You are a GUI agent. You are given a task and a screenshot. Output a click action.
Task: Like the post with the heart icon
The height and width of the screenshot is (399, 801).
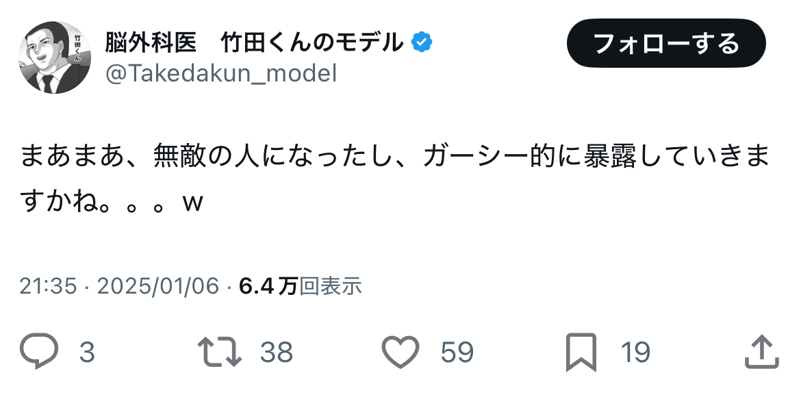tap(400, 352)
